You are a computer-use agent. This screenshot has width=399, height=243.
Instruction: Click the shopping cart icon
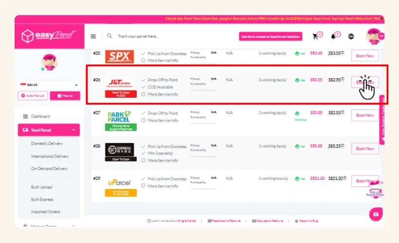coord(315,36)
